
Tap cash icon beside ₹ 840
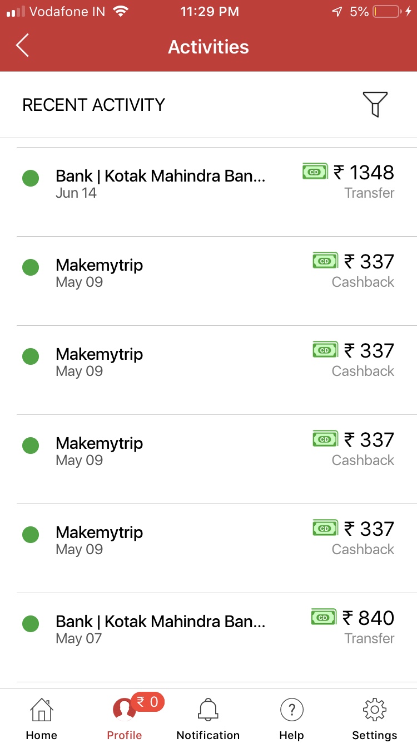click(324, 617)
